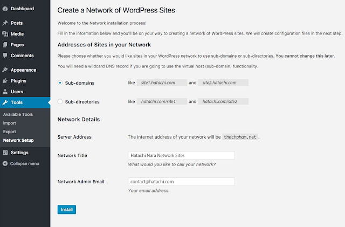Click 'Create a Network of WordPress Sites' title
The height and width of the screenshot is (227, 345).
pyautogui.click(x=116, y=10)
